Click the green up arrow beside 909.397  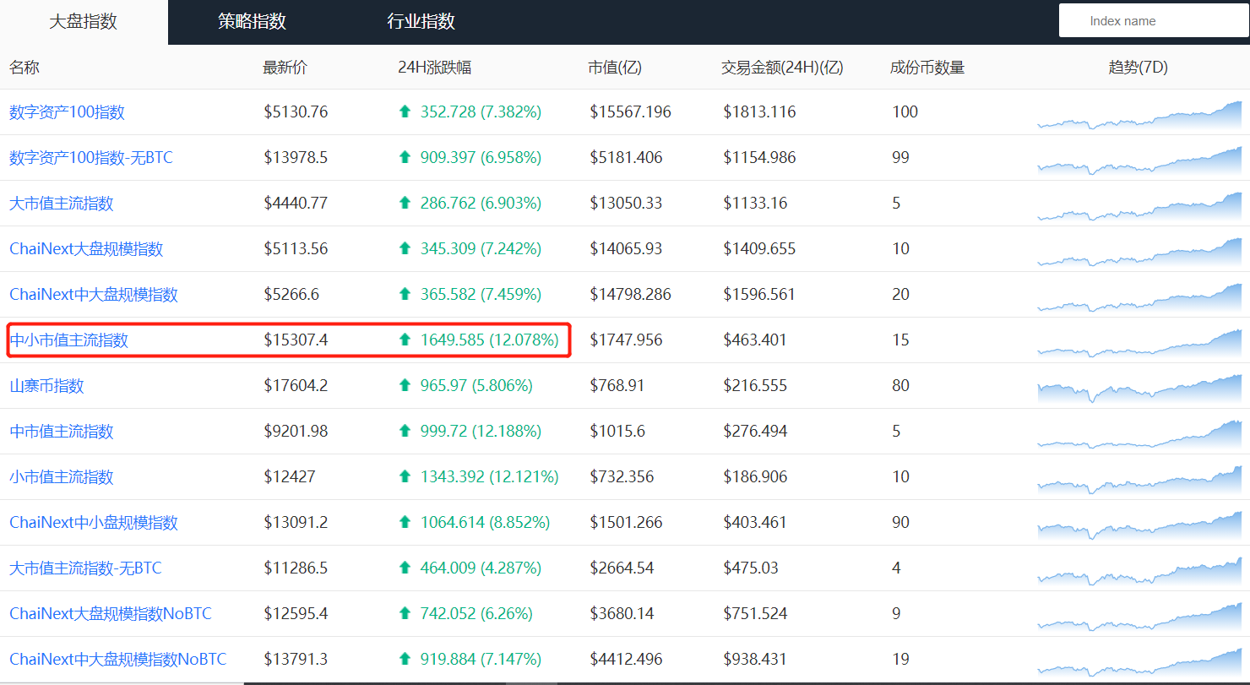click(x=405, y=157)
